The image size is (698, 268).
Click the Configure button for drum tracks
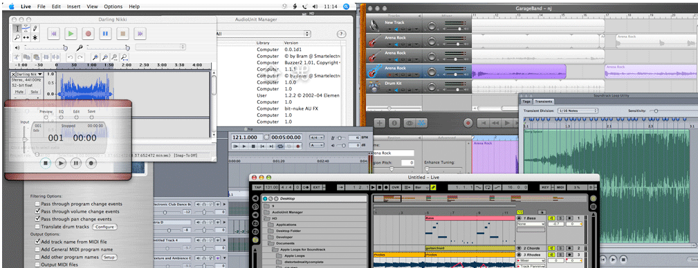[104, 227]
